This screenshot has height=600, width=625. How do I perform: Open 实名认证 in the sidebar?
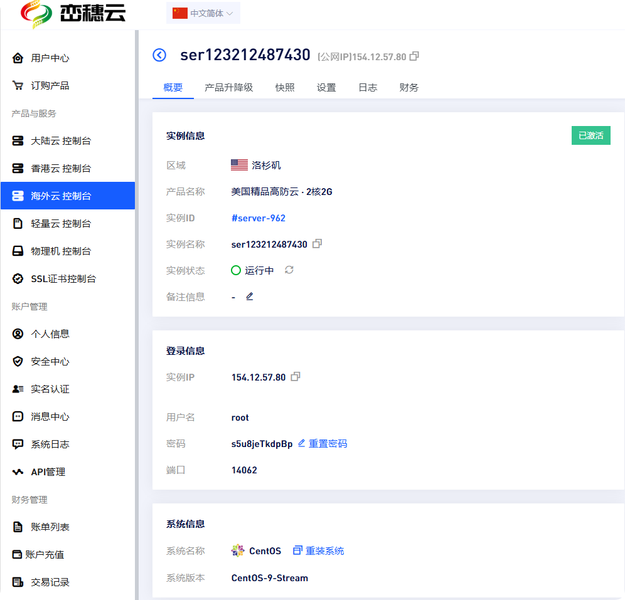(x=68, y=389)
